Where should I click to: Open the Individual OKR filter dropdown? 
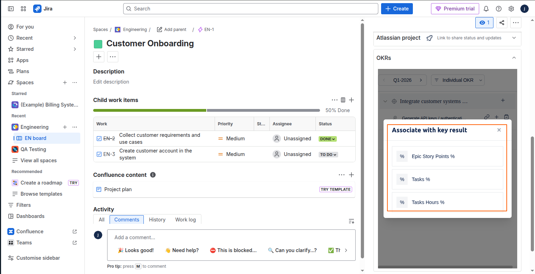(458, 80)
